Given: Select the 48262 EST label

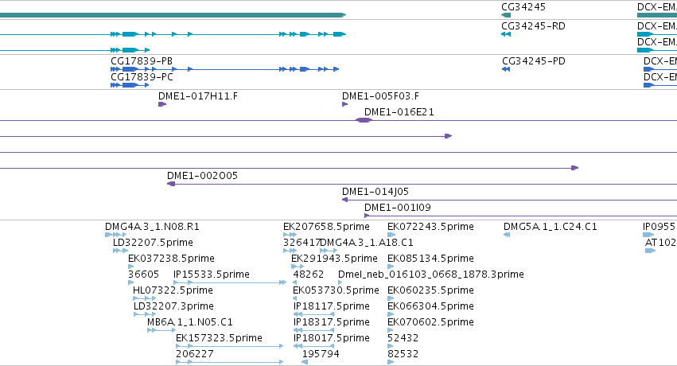Looking at the screenshot, I should (309, 274).
